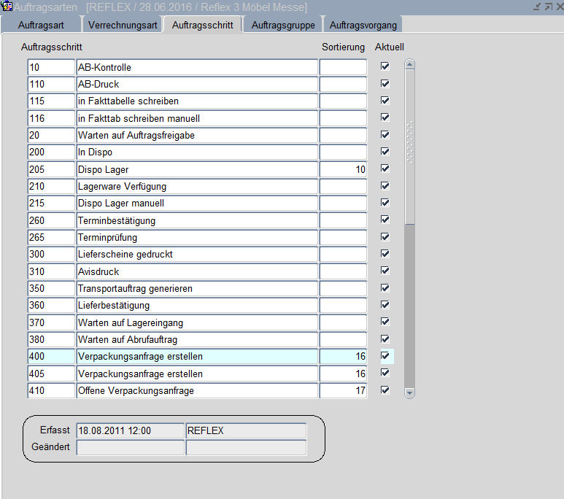
Task: Open the Verrechnungsart tab
Action: (123, 25)
